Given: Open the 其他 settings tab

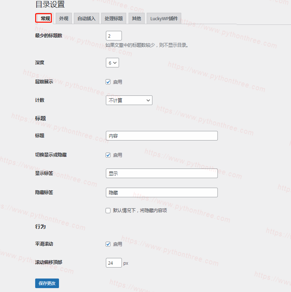Looking at the screenshot, I should [x=136, y=18].
